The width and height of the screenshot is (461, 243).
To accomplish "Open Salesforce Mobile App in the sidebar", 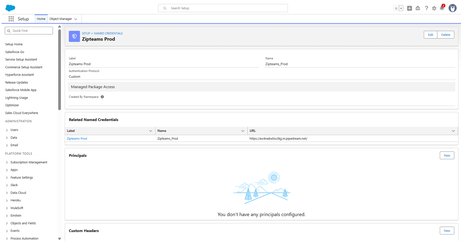I will coord(21,90).
